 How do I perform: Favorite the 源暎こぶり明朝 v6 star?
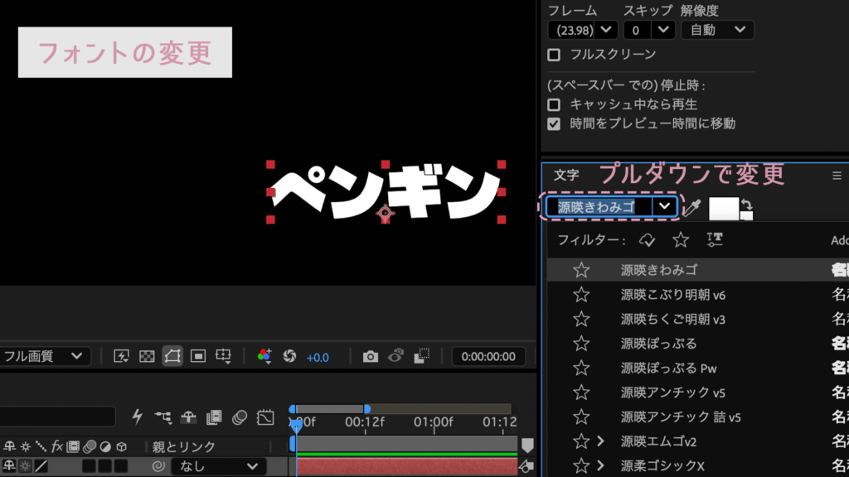581,294
